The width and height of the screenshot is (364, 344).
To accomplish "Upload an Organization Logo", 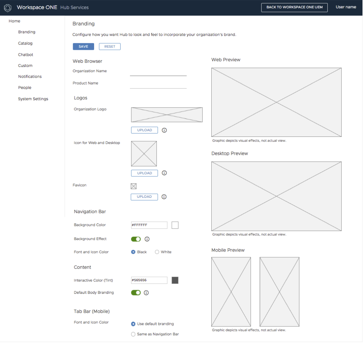I will (144, 130).
